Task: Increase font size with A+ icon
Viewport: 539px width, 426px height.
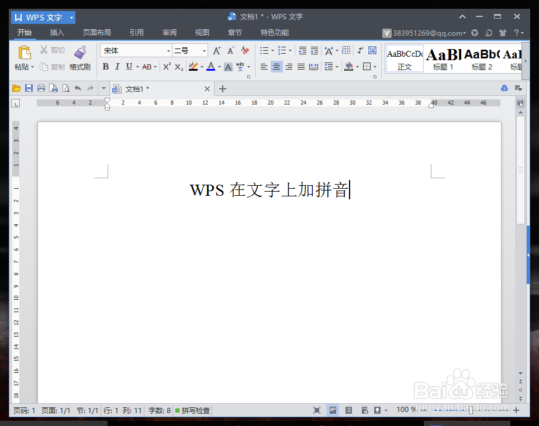Action: pos(217,51)
